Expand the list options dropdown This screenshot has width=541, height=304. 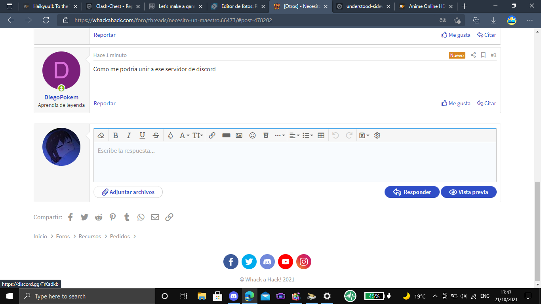(307, 135)
